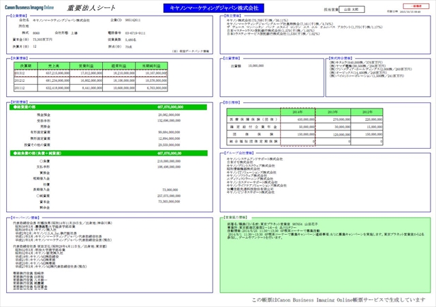Click the 支払手形 label
The width and height of the screenshot is (436, 307).
(x=43, y=167)
